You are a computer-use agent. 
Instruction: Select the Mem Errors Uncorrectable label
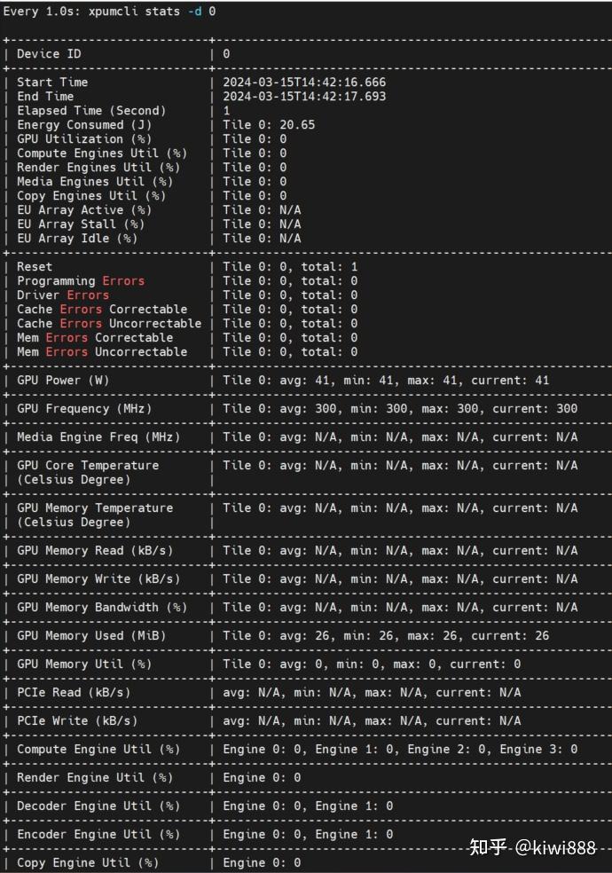[102, 352]
